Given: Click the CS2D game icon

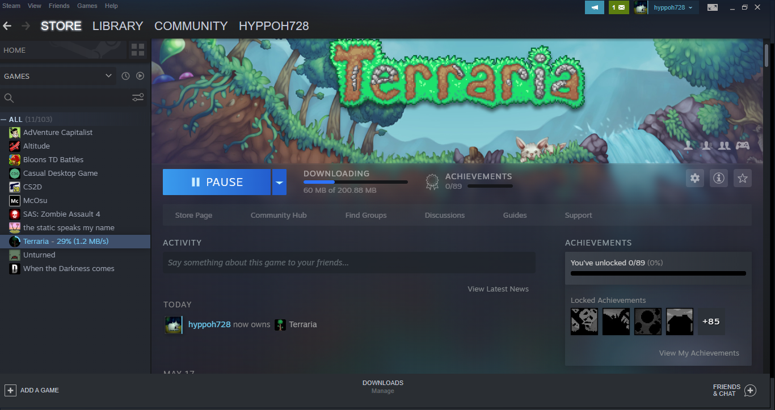Looking at the screenshot, I should pyautogui.click(x=15, y=187).
